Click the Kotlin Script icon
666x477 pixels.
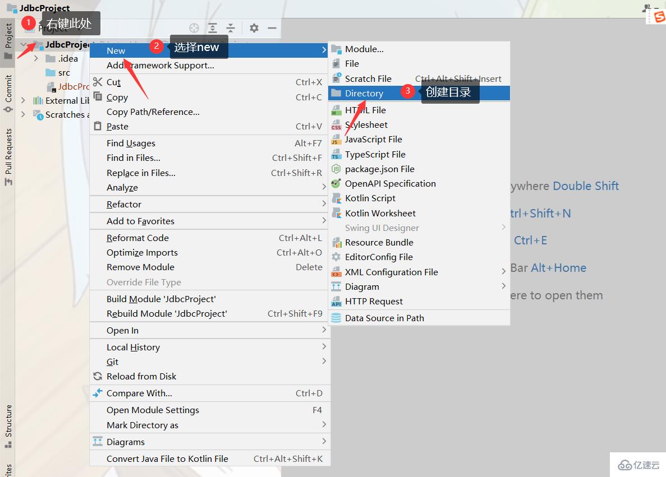[x=337, y=198]
